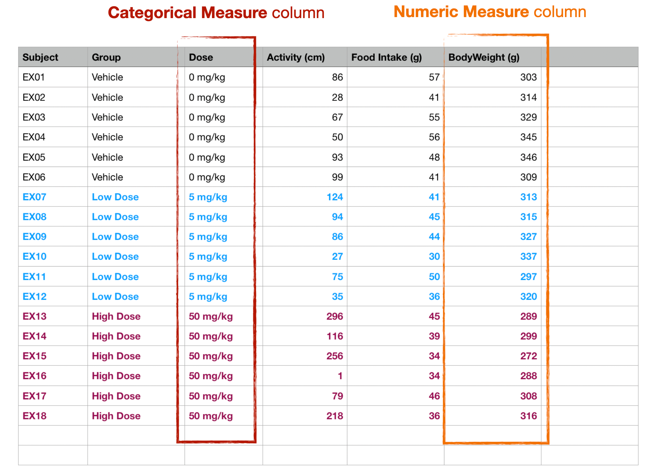Select subject cell EX09
The height and width of the screenshot is (470, 653).
[x=53, y=236]
